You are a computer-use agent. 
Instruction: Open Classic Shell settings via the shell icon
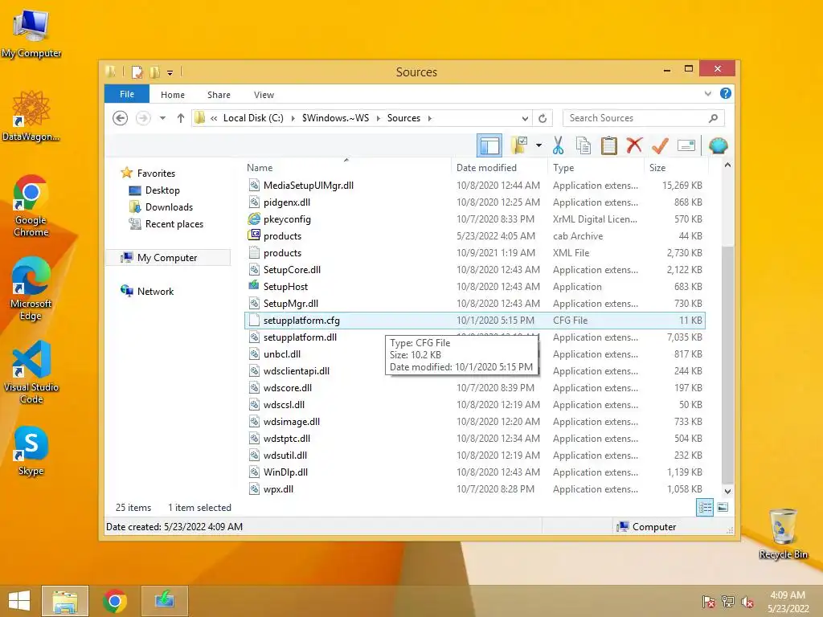click(x=718, y=145)
